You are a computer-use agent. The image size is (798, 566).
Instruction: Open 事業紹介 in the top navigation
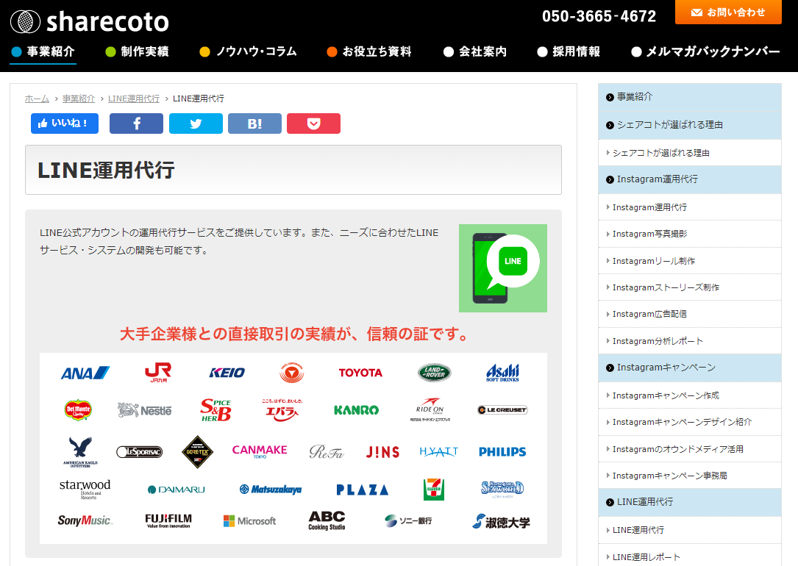pos(50,51)
